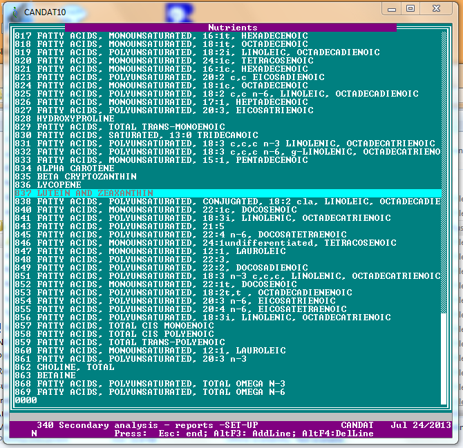Select row 868 Total Omega N-3
Screen dimensions: 463x448
click(x=150, y=384)
